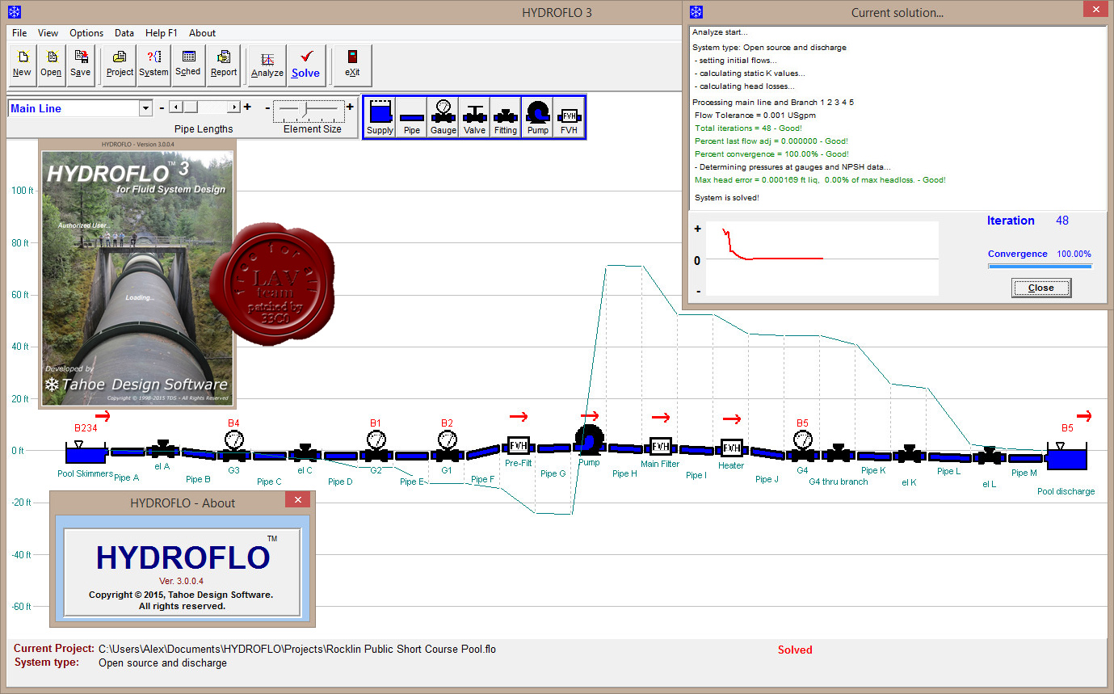Click Close in Current solution window
The width and height of the screenshot is (1114, 694).
tap(1041, 288)
